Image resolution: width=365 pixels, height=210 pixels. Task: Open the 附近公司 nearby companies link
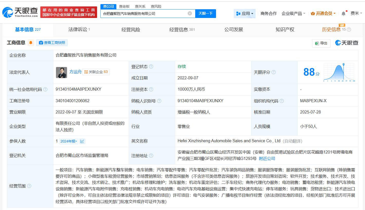coord(267,159)
